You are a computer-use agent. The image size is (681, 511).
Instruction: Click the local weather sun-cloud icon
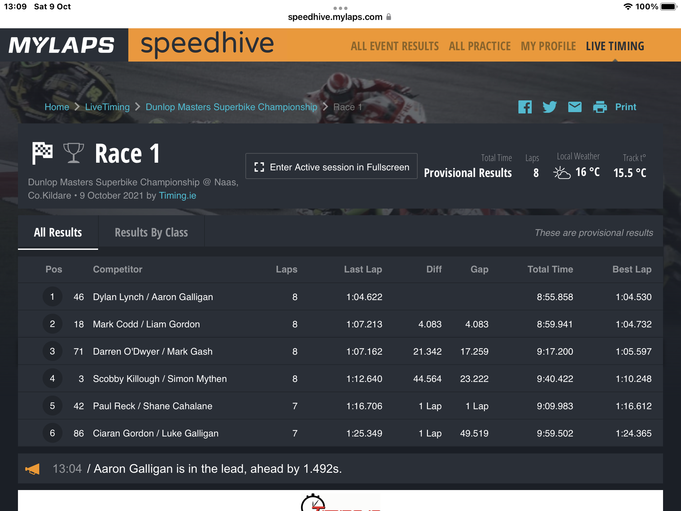point(562,172)
